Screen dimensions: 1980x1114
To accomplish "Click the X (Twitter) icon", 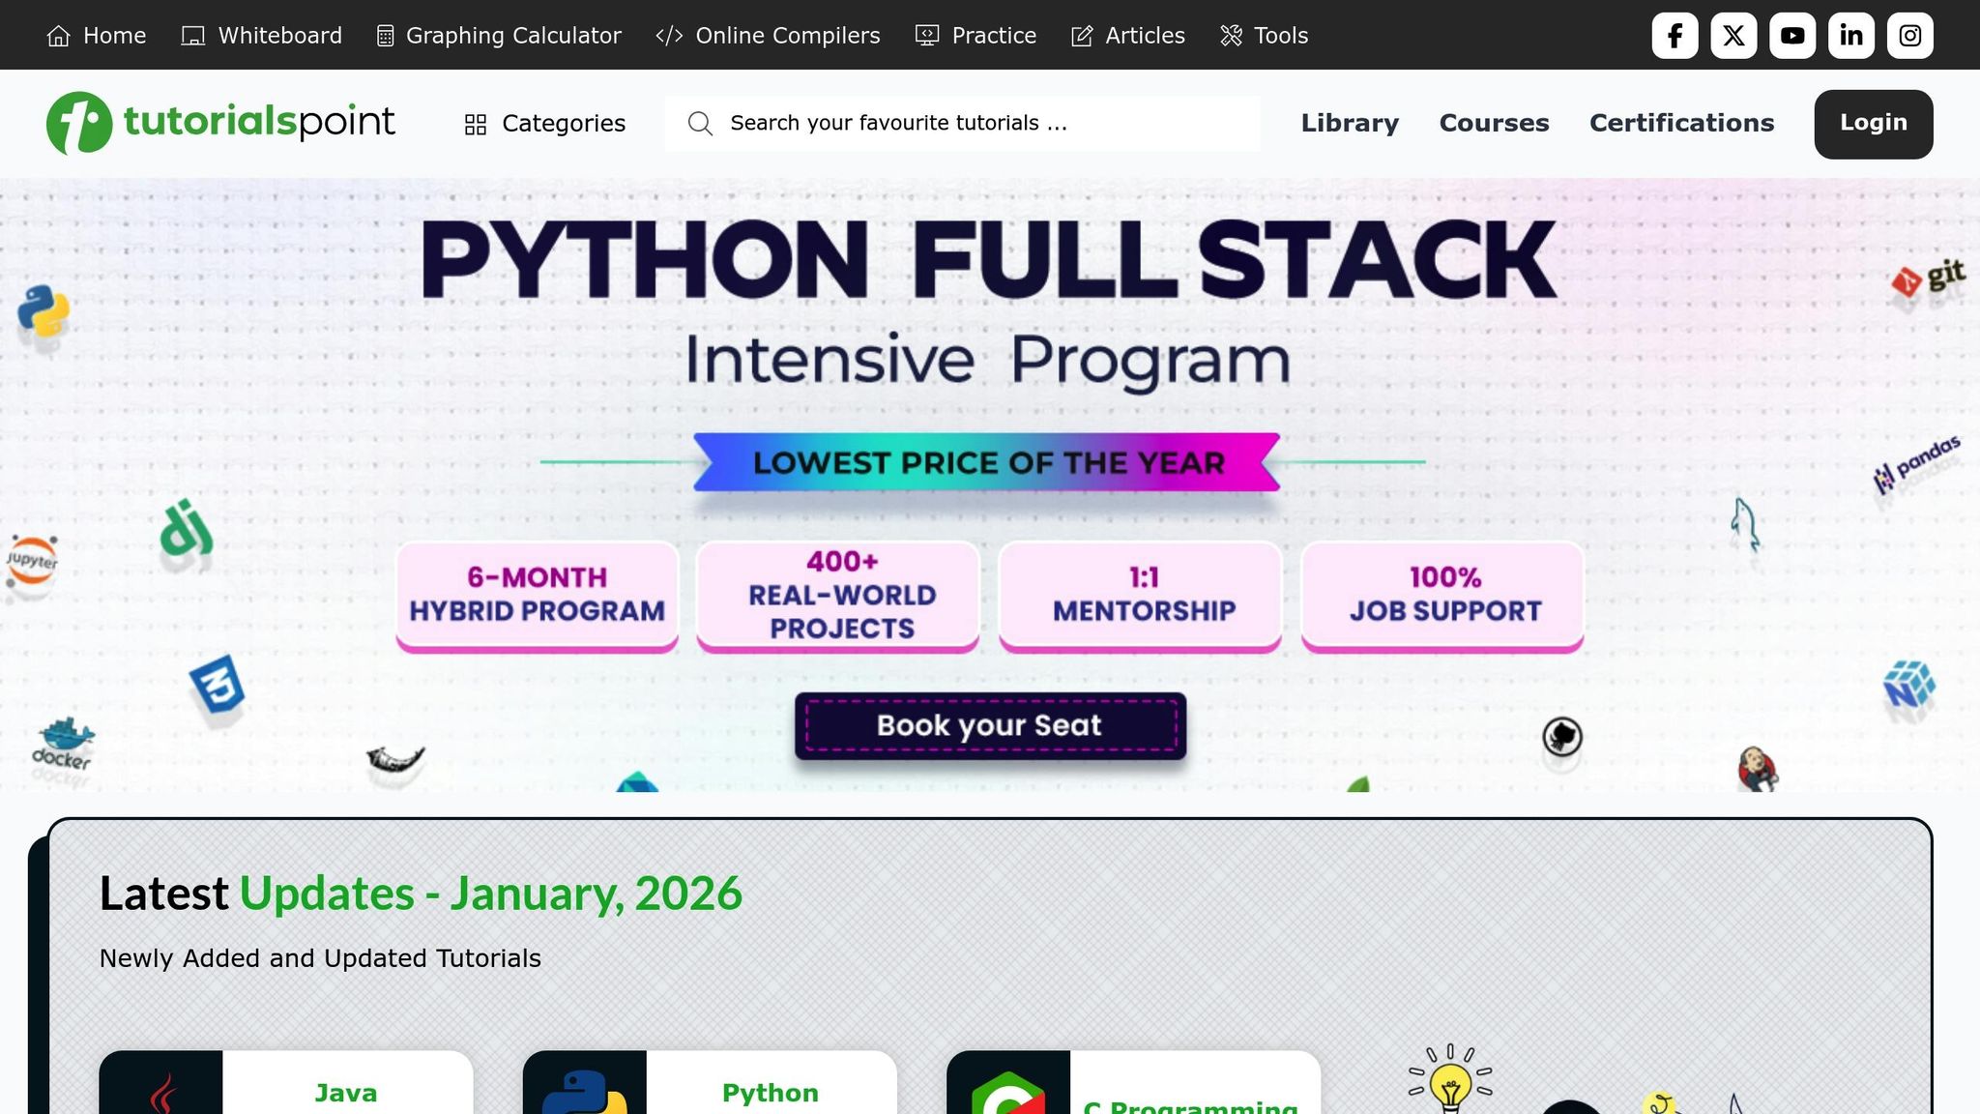I will pos(1733,36).
